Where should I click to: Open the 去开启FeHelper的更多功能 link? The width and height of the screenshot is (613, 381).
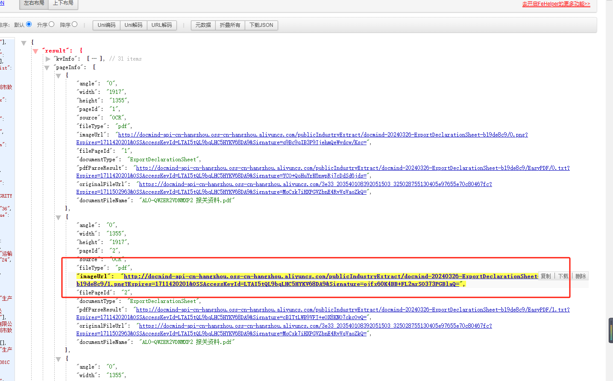coord(556,4)
